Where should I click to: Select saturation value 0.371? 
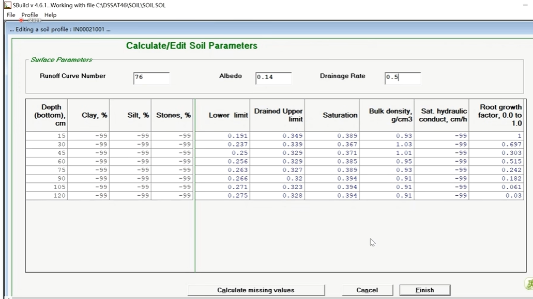[332, 153]
